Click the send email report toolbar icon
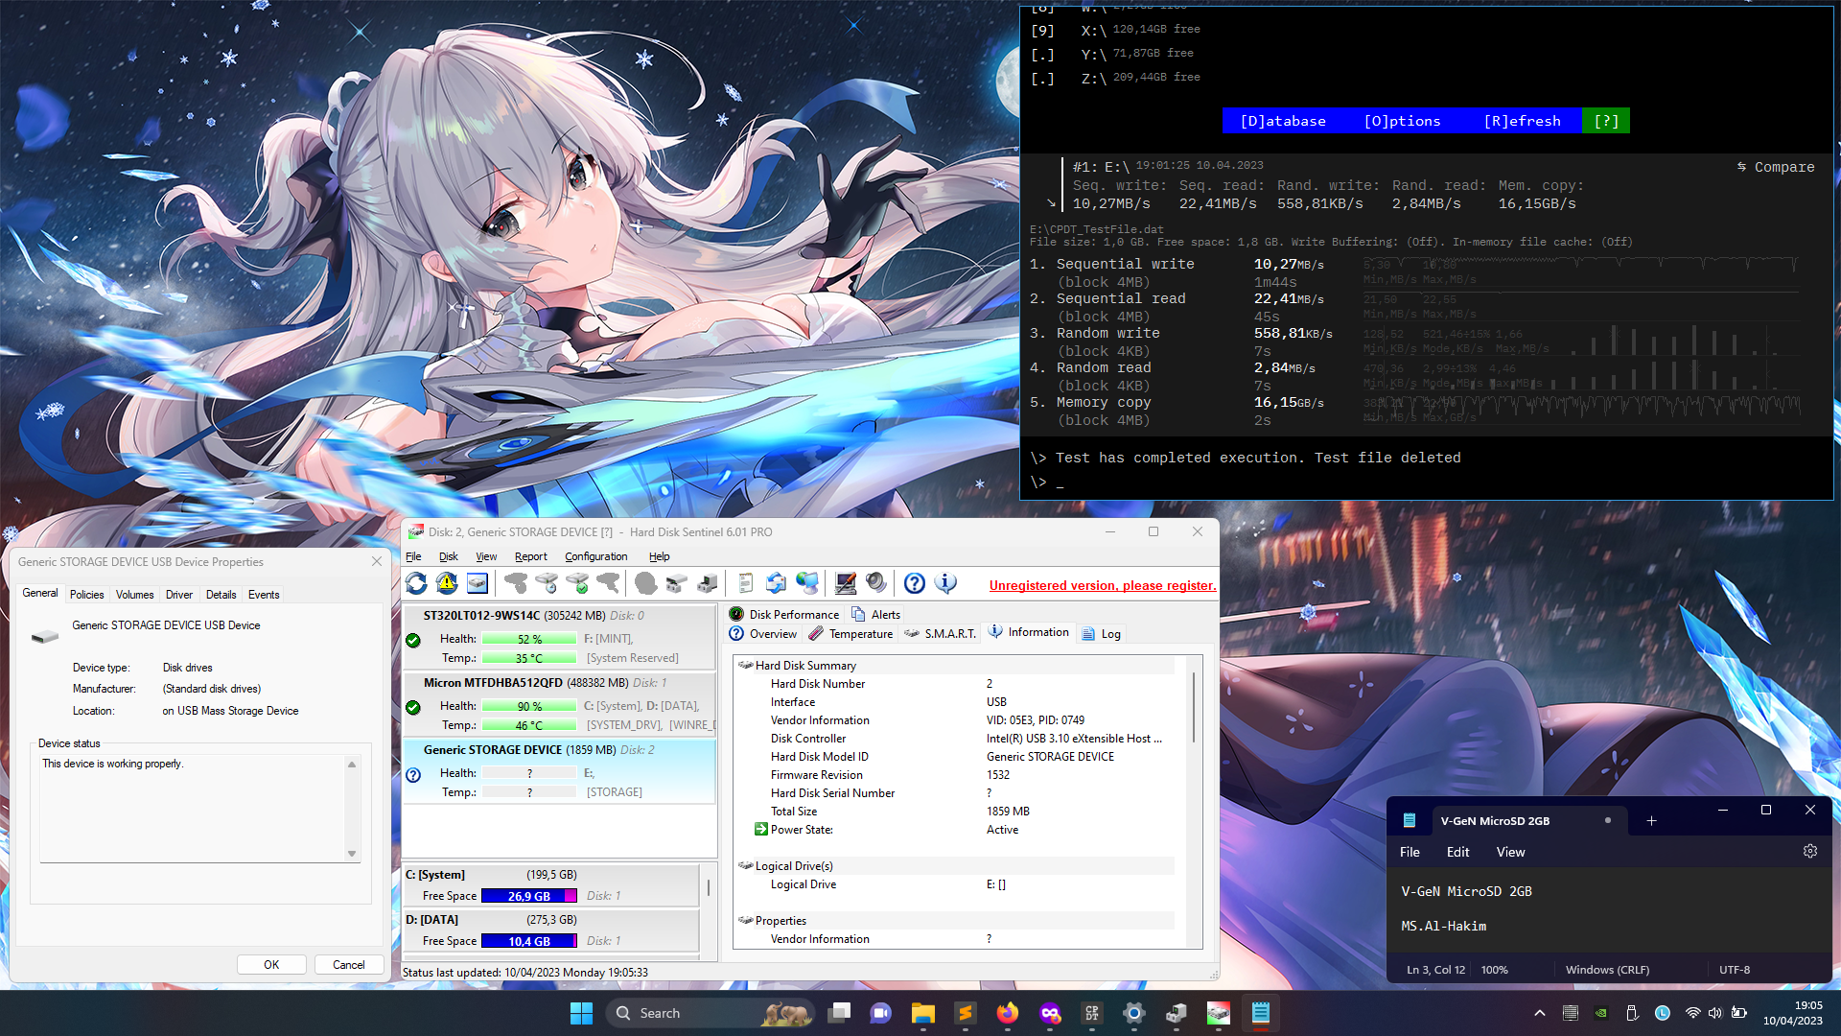Image resolution: width=1841 pixels, height=1036 pixels. [777, 583]
